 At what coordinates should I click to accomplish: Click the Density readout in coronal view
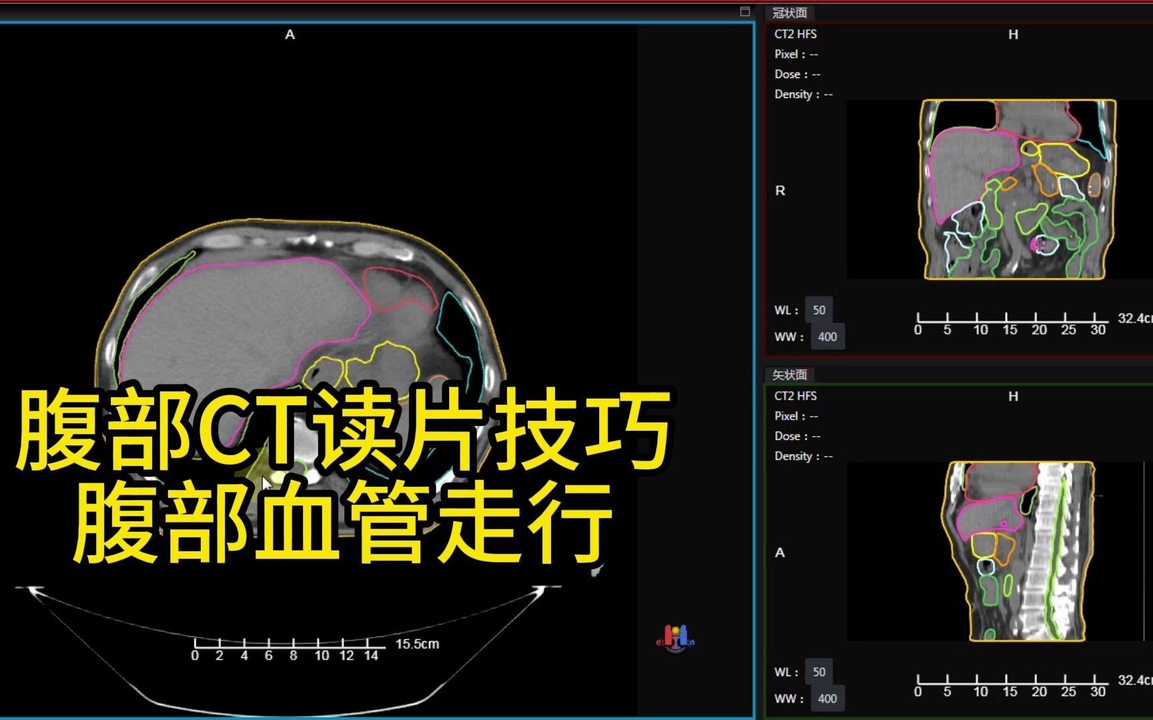click(803, 94)
